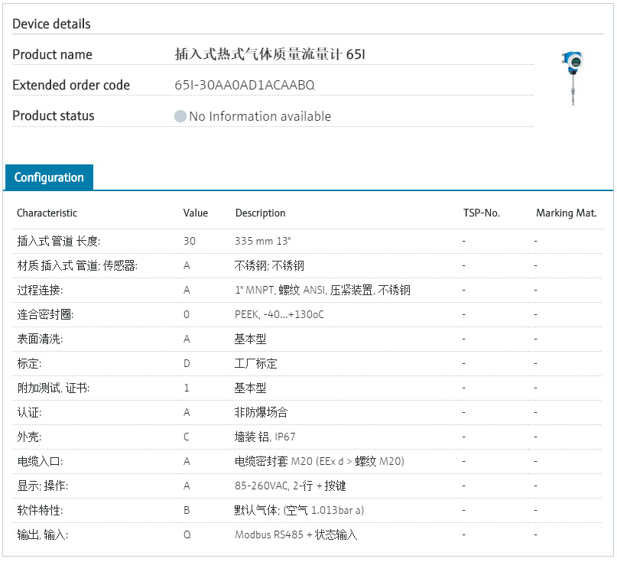Viewport: 617px width, 562px height.
Task: Click description '墙装 铝, IP67'
Action: [265, 437]
